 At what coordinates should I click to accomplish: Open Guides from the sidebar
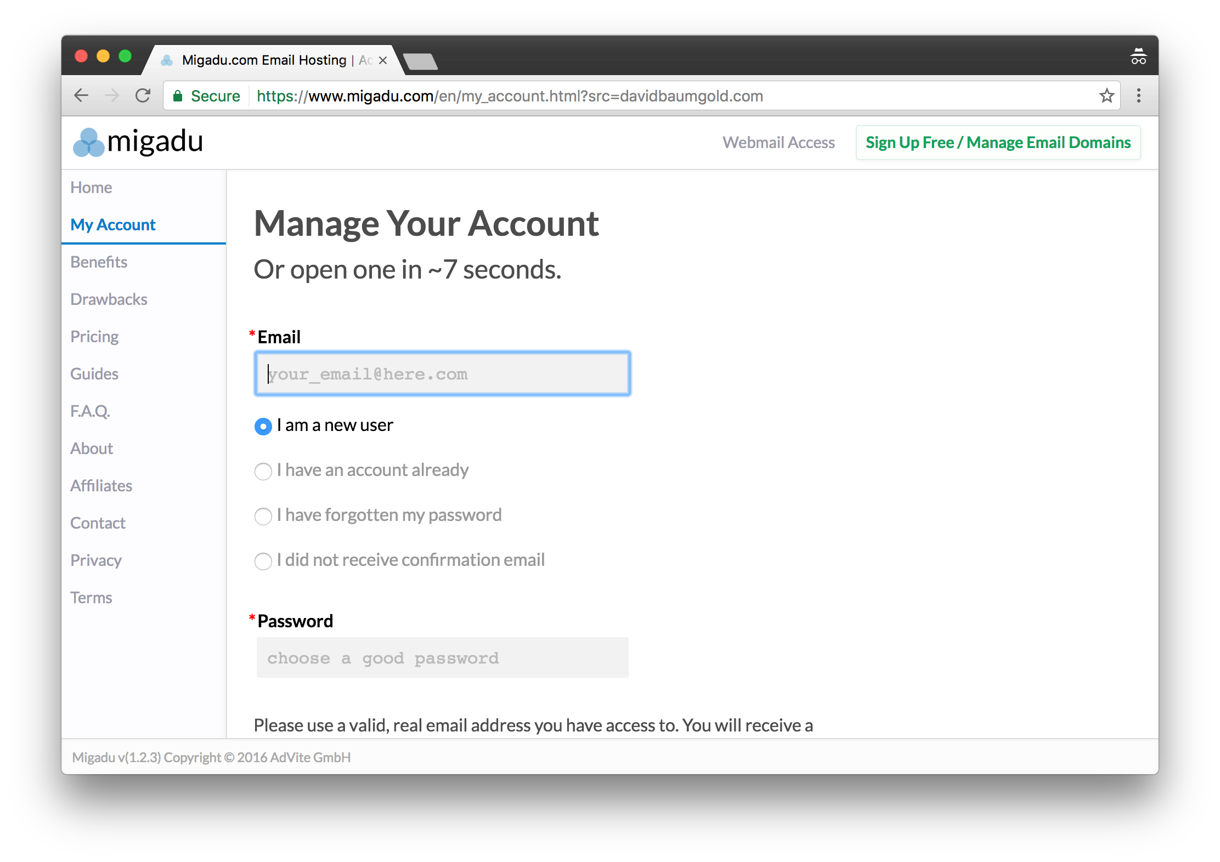click(x=94, y=374)
